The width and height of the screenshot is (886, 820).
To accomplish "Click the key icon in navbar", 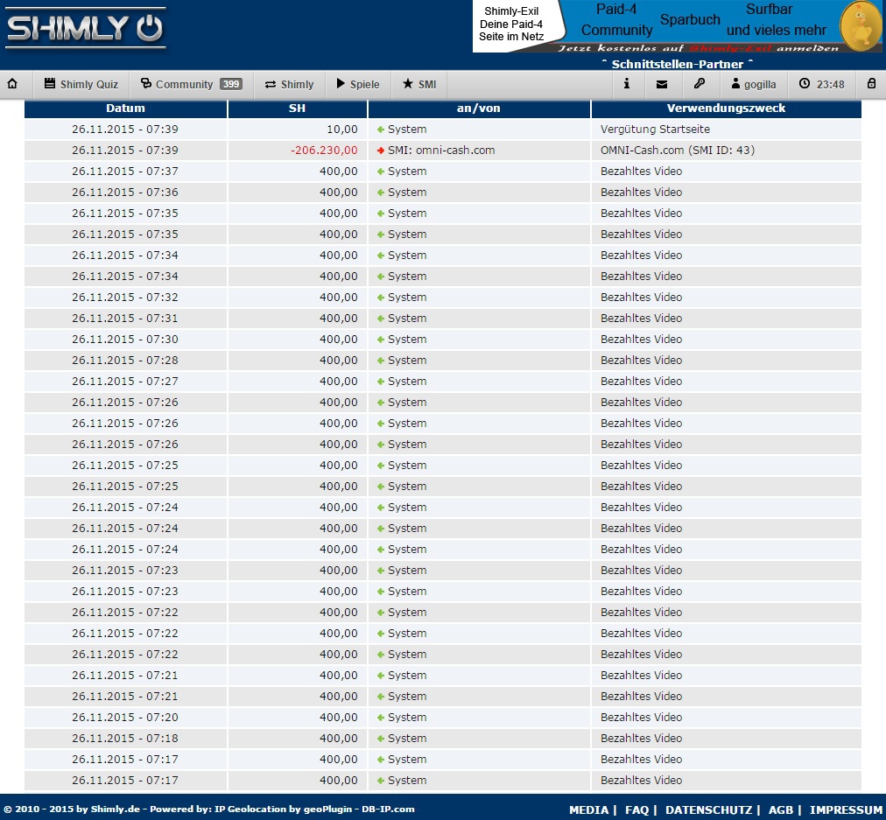I will pos(699,84).
